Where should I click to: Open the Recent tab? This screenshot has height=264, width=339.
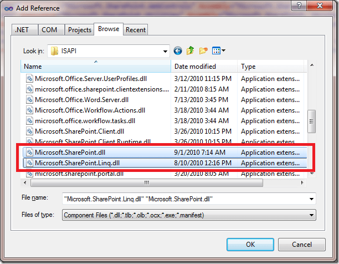[x=136, y=30]
